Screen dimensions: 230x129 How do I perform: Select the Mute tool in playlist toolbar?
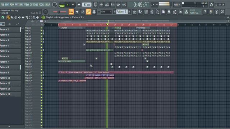pyautogui.click(x=19, y=18)
